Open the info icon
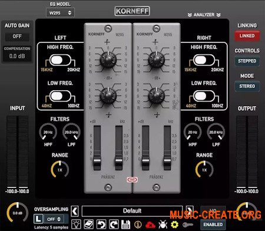The height and width of the screenshot is (231, 265). [x=138, y=224]
